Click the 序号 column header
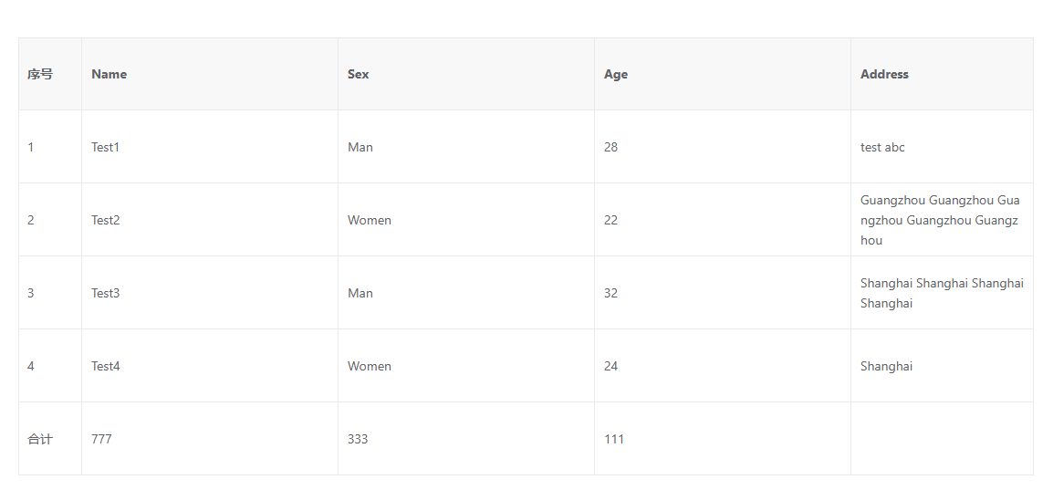Viewport: 1053px width, 490px height. point(40,74)
